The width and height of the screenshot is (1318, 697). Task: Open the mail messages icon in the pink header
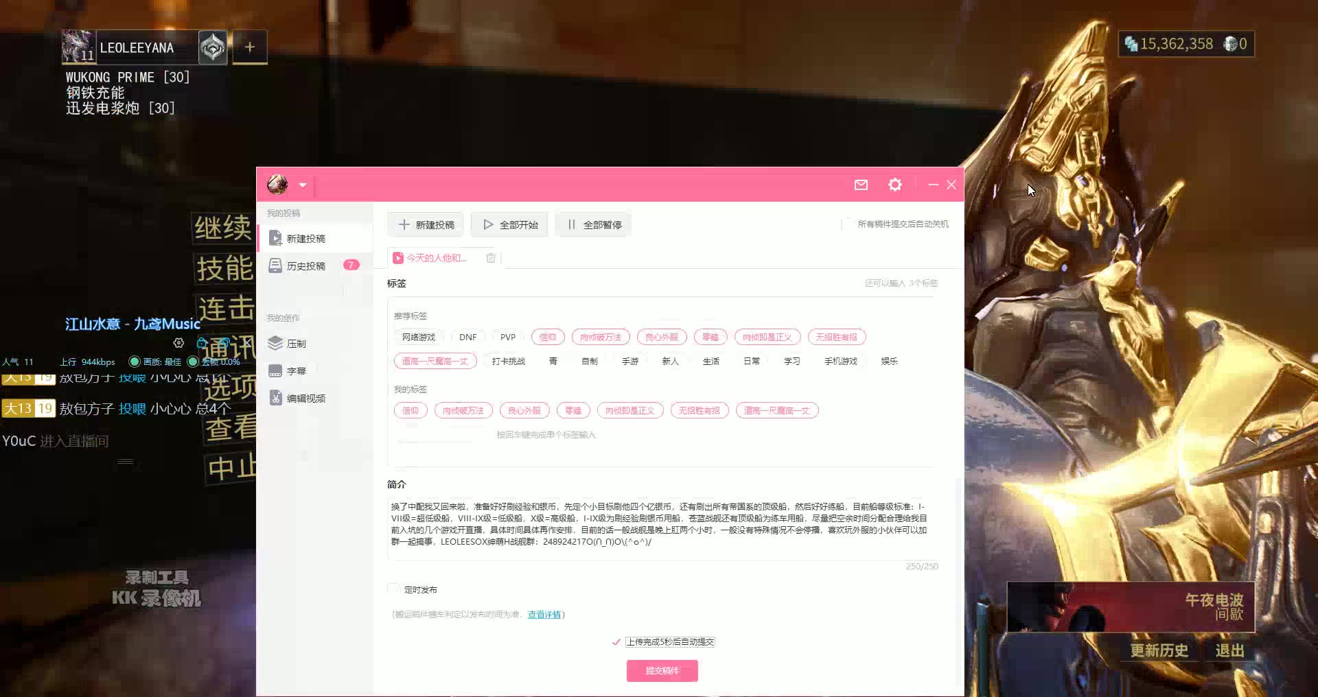point(861,185)
